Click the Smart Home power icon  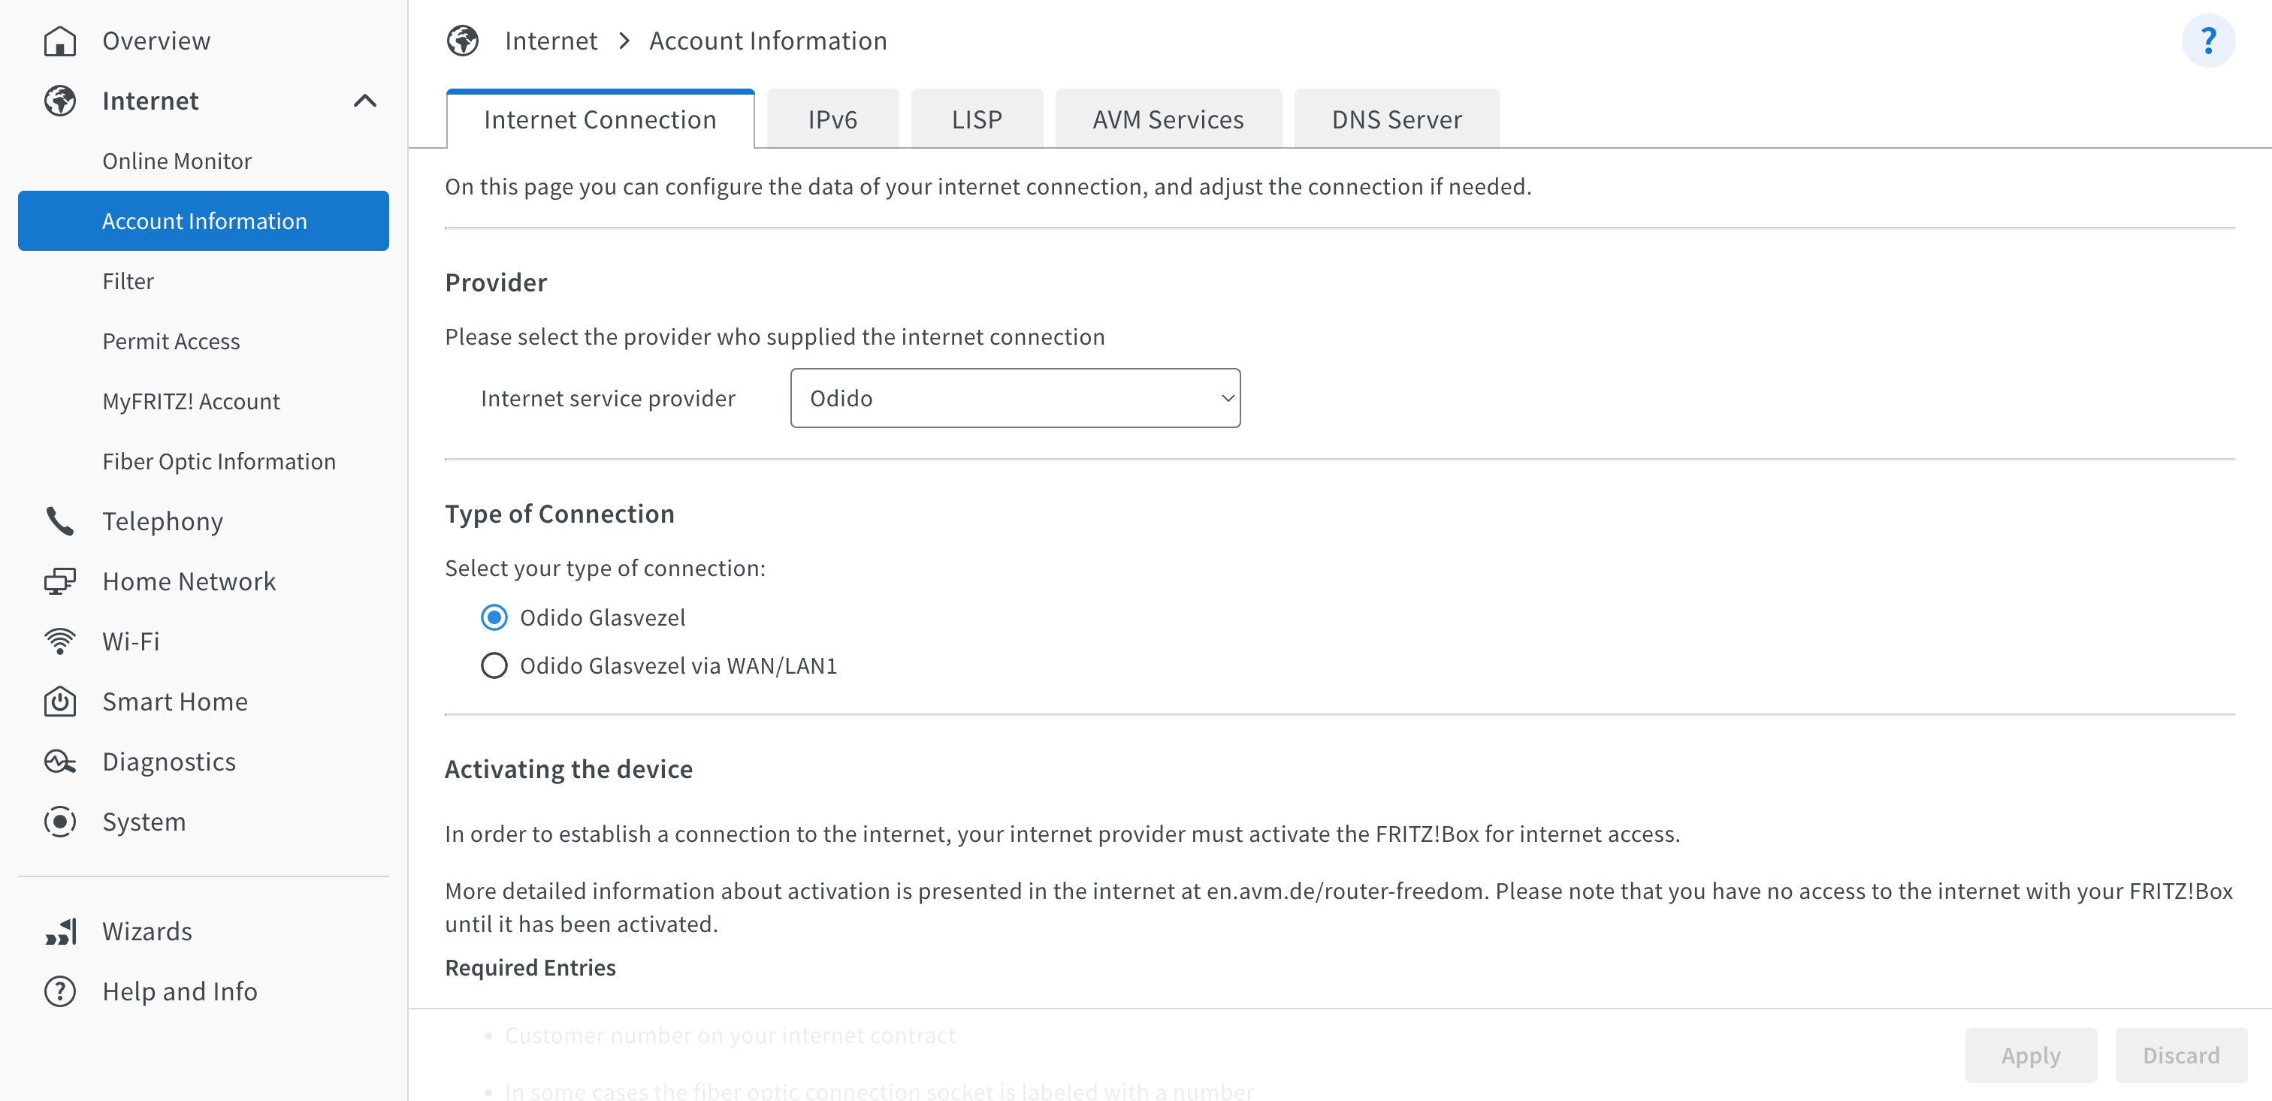pos(60,701)
